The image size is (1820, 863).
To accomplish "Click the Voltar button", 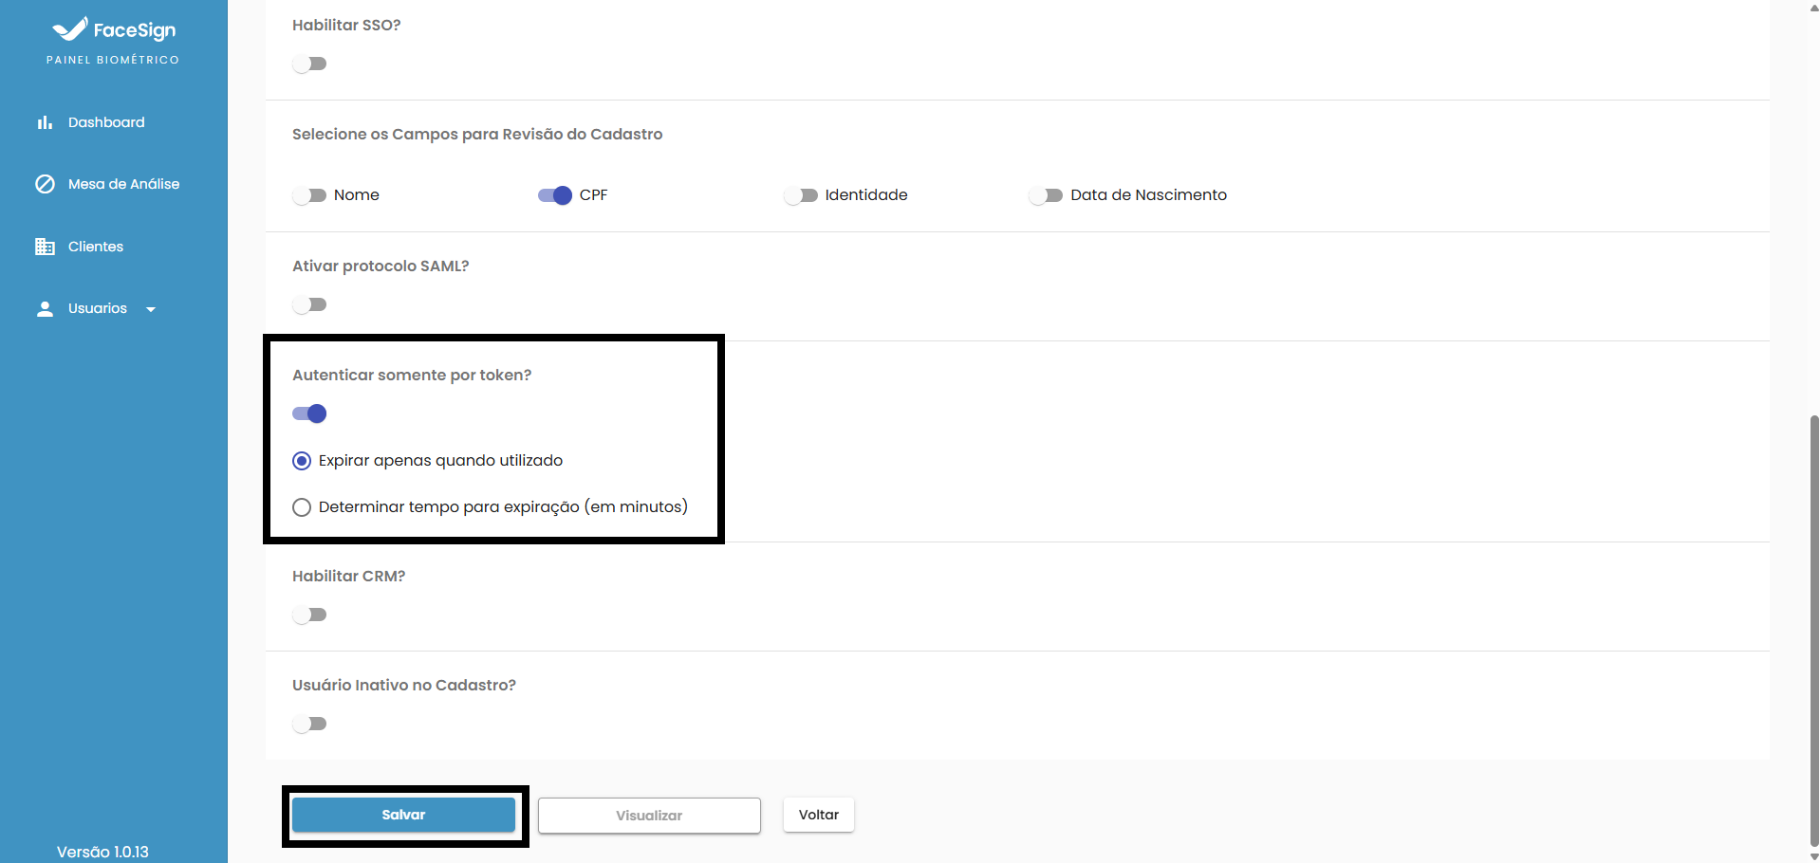I will pos(818,815).
